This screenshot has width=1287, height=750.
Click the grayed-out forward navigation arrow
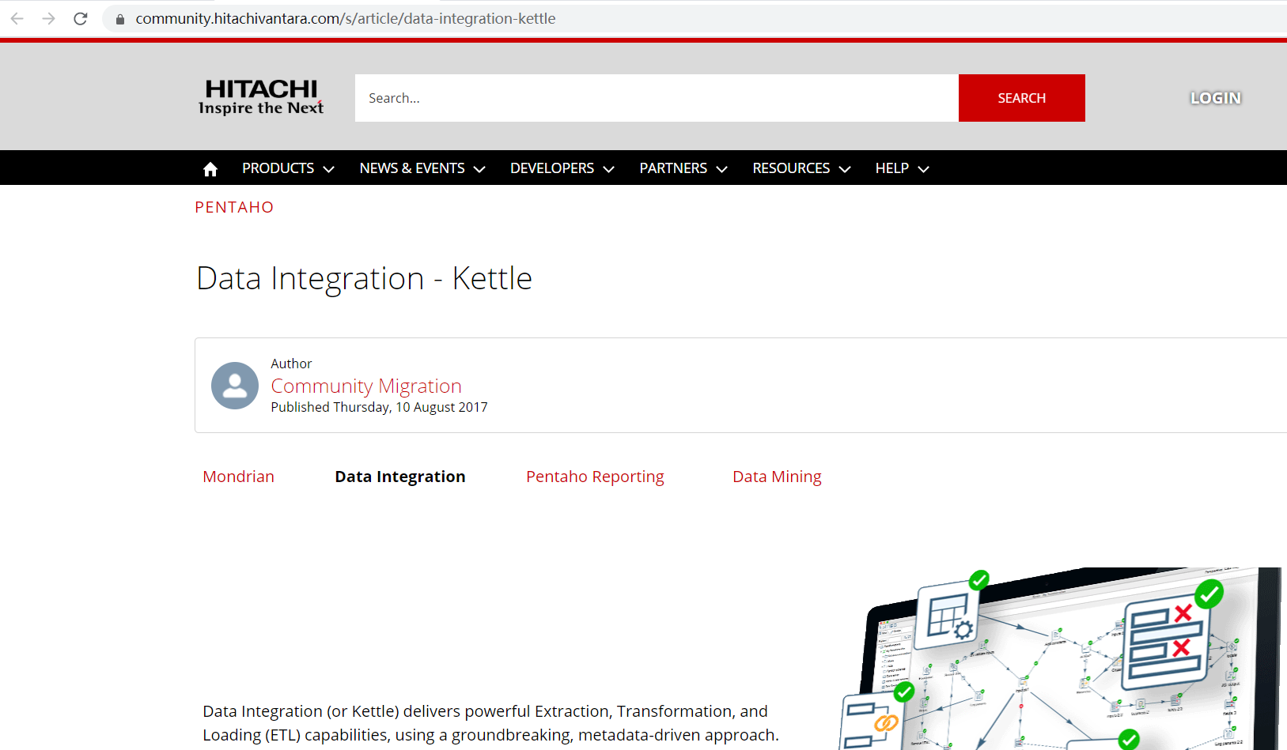[48, 18]
